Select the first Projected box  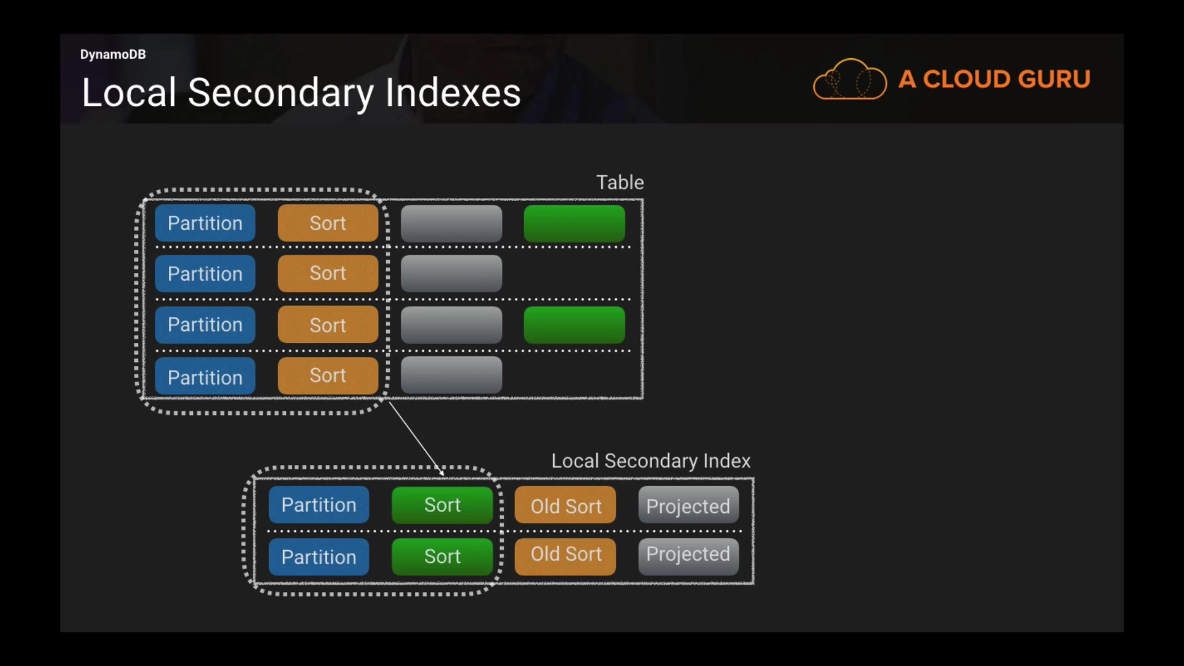(688, 506)
